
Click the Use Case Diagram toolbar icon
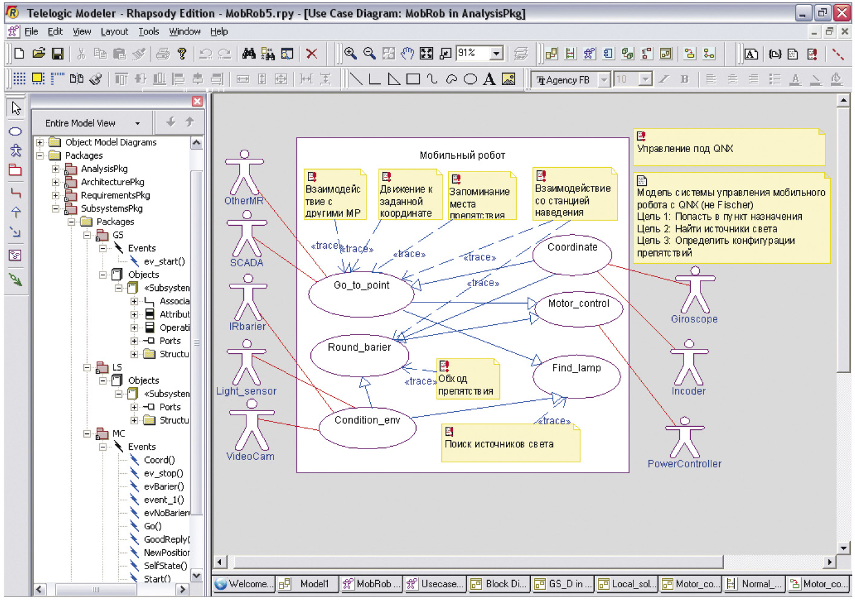589,54
